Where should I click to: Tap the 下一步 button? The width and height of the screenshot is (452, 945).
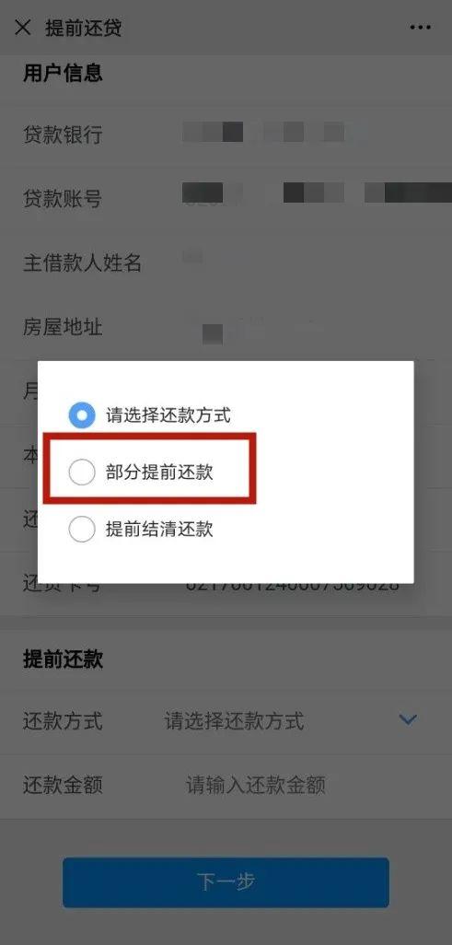click(226, 882)
